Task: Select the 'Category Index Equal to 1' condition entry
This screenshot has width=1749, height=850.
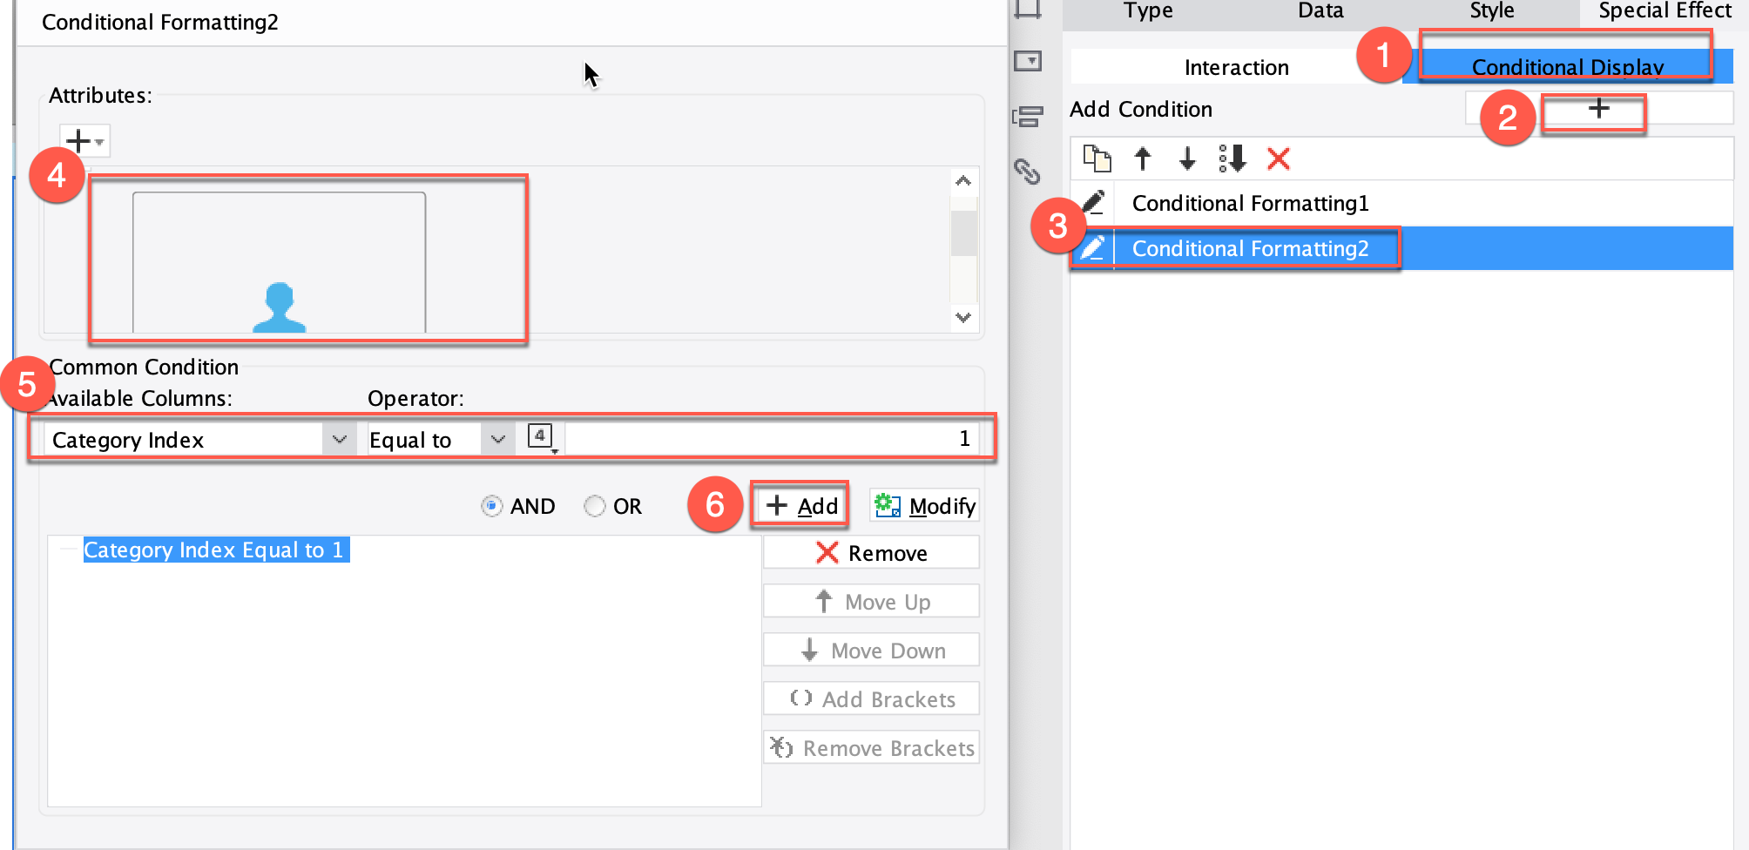Action: [215, 550]
